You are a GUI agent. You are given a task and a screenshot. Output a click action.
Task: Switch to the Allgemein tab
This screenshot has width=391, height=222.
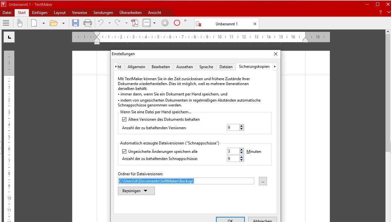[136, 67]
